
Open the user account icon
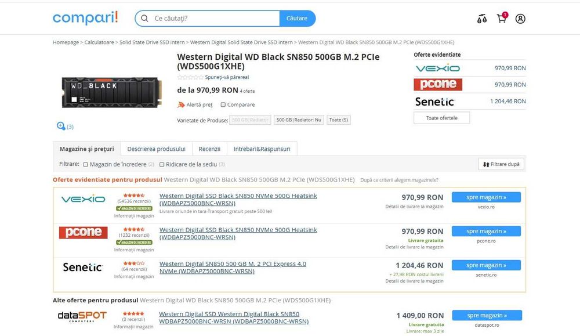click(520, 19)
